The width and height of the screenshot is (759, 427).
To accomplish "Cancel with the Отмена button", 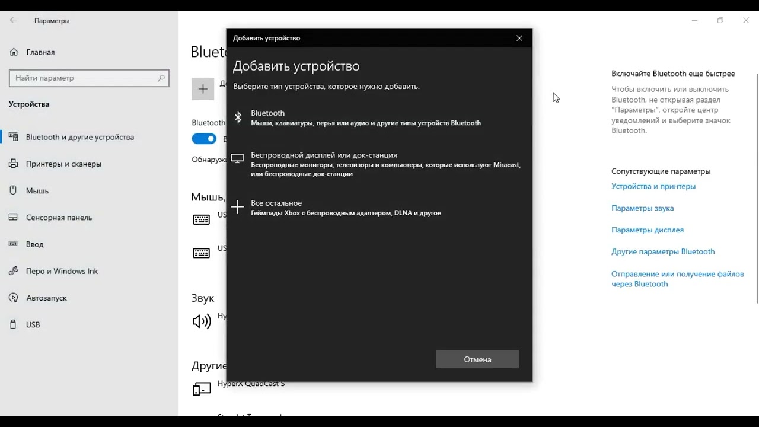I will (477, 359).
